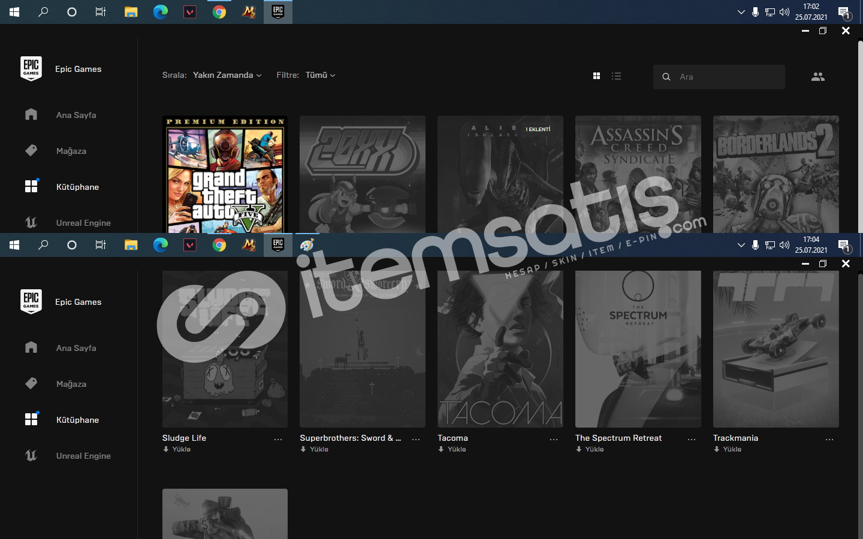The width and height of the screenshot is (863, 539).
Task: Click Ana Sayfa home icon in lower sidebar
Action: coord(31,347)
